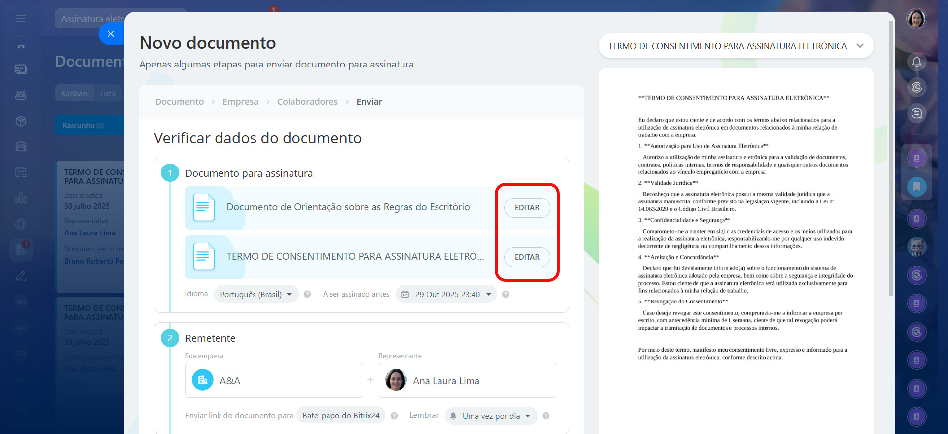This screenshot has width=948, height=434.
Task: Show help for Enviar link do documento
Action: [x=394, y=416]
